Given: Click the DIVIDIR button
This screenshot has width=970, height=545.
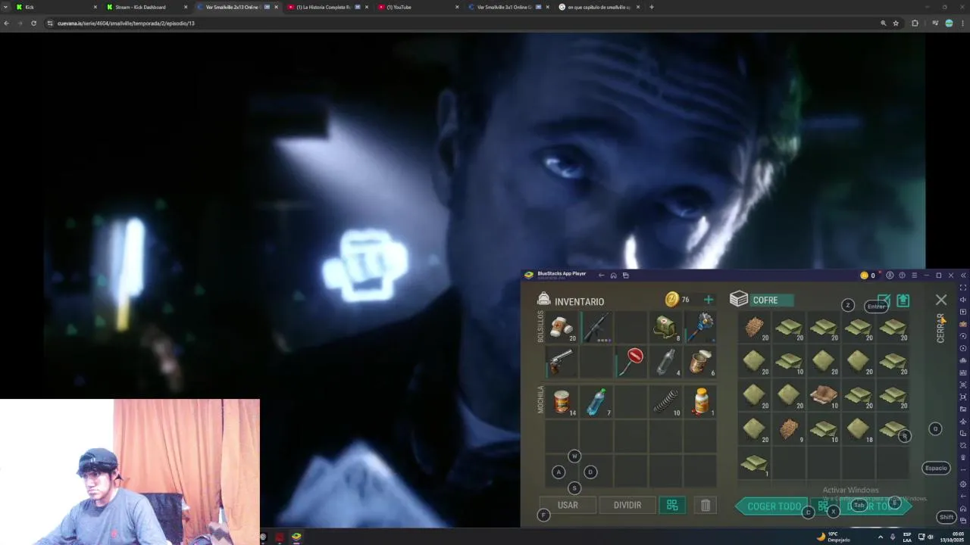Looking at the screenshot, I should [627, 505].
